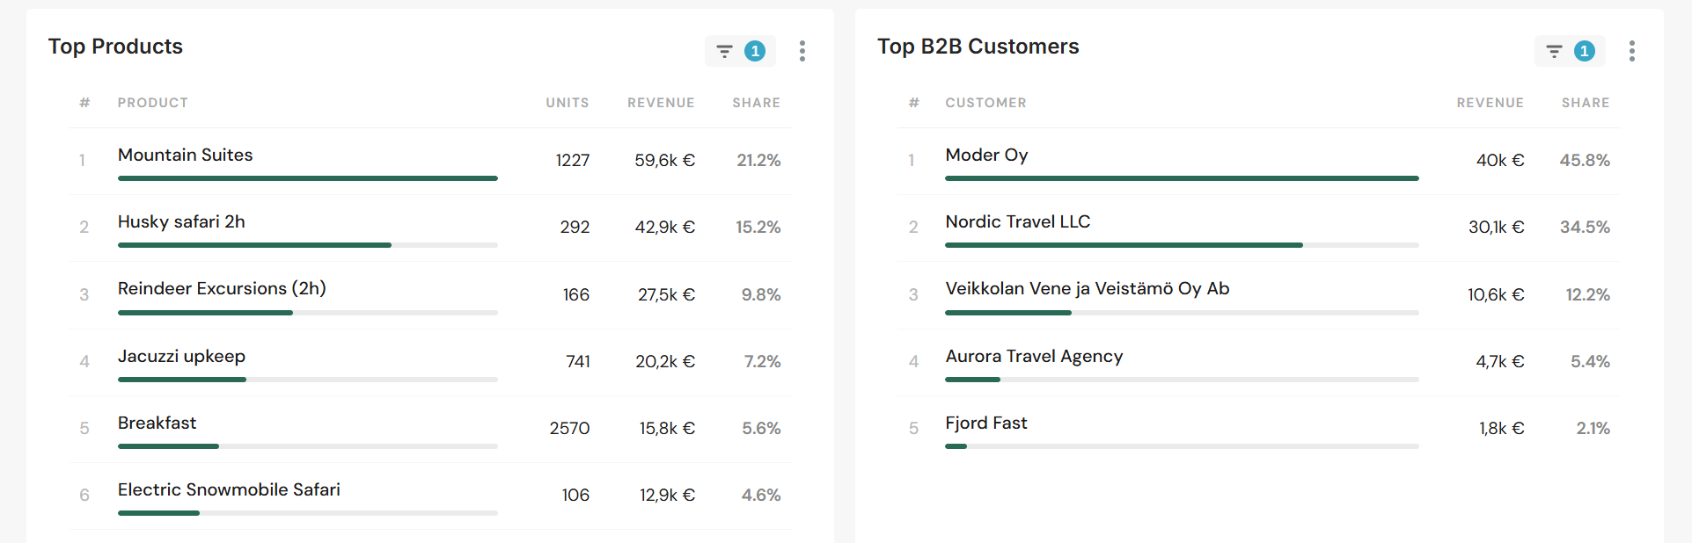
Task: Open the Top B2B Customers filter
Action: pos(1569,51)
